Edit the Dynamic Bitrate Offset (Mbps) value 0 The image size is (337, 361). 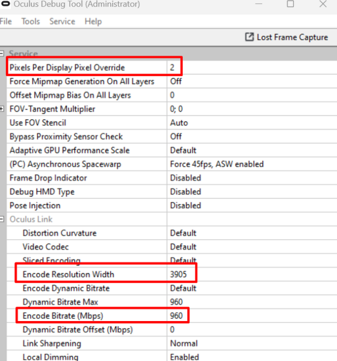pyautogui.click(x=172, y=329)
